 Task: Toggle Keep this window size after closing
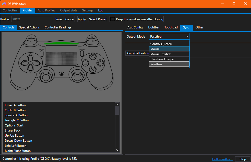113,19
